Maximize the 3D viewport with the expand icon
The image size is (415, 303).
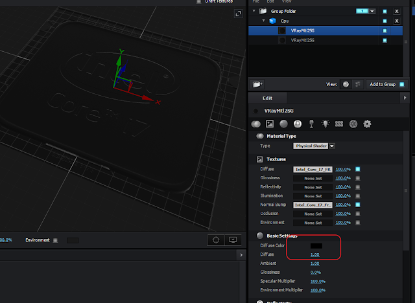239,14
